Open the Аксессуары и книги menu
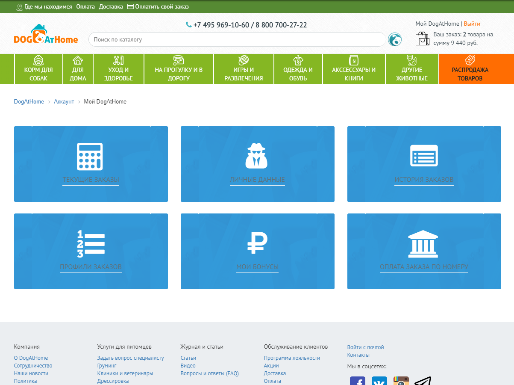This screenshot has width=514, height=385. click(x=354, y=69)
